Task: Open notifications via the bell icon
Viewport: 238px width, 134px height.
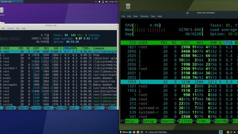Action: point(100,1)
